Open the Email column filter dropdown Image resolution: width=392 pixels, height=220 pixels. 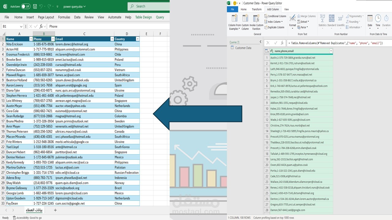(x=112, y=39)
